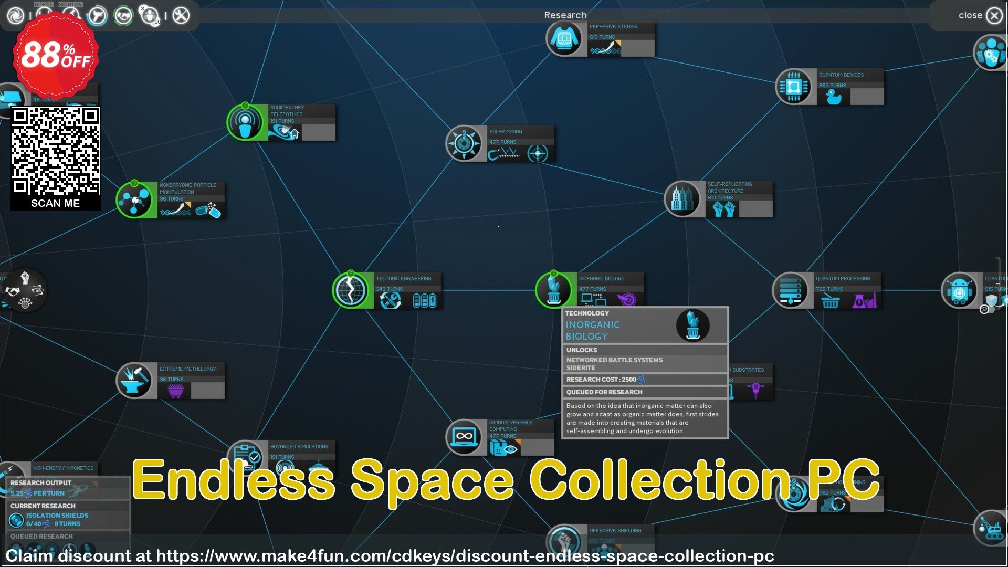The image size is (1008, 567).
Task: Click the Queued Research heading
Action: tap(41, 537)
